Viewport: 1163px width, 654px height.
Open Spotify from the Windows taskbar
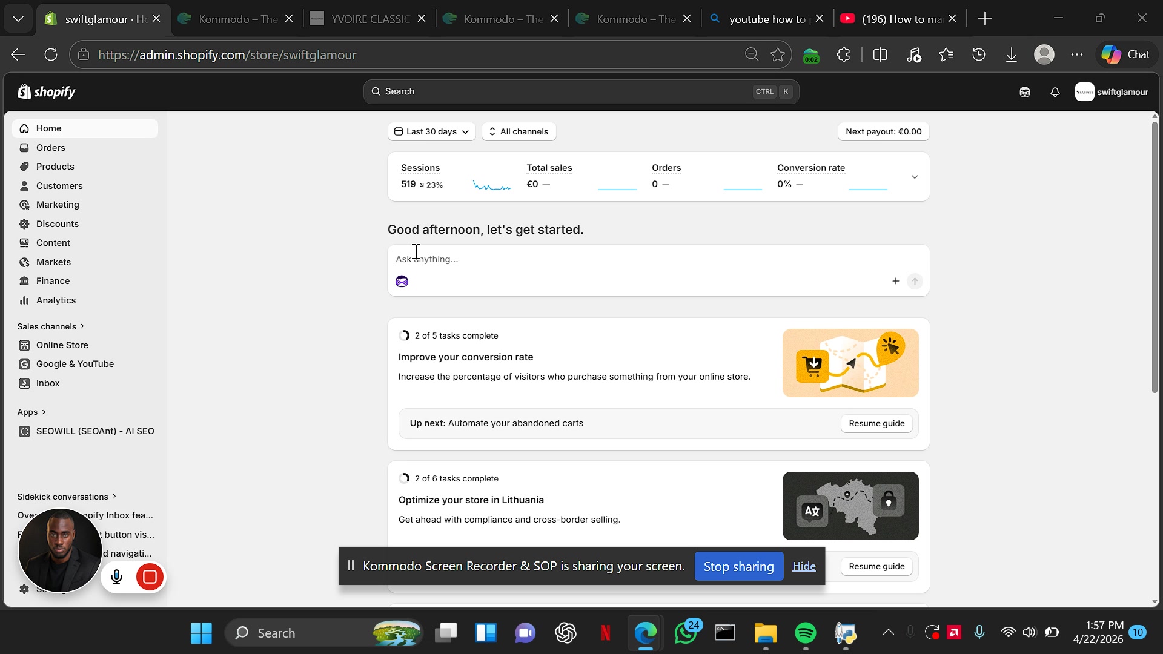click(805, 633)
